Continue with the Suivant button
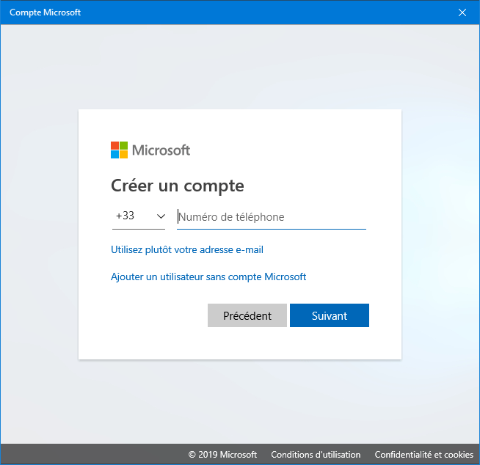The image size is (480, 465). click(x=330, y=315)
